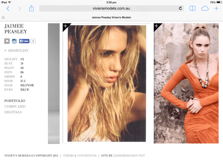Image resolution: width=223 pixels, height=167 pixels.
Task: Click the HAIR value BLONDE
Action: coord(27,85)
